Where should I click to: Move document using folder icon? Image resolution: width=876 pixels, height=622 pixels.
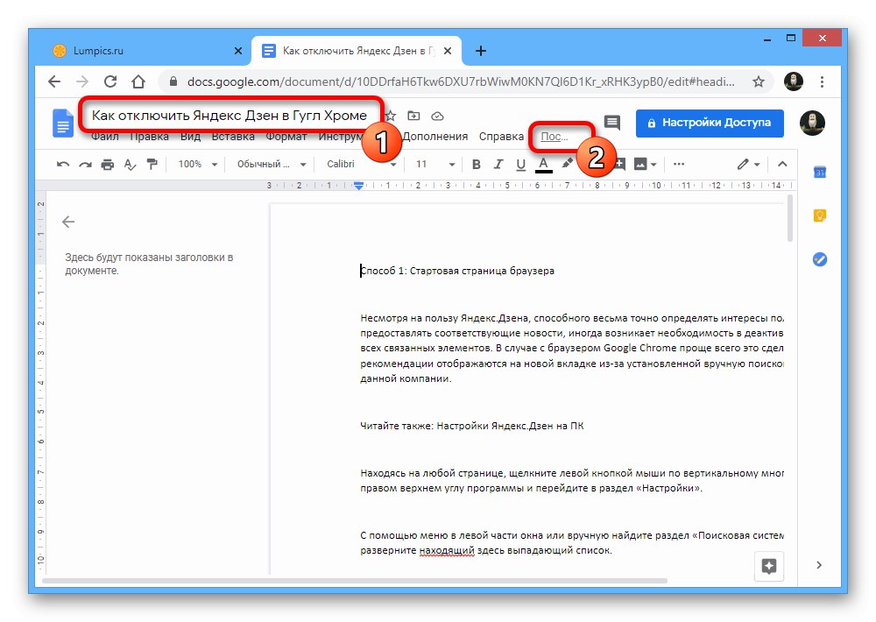(x=413, y=116)
